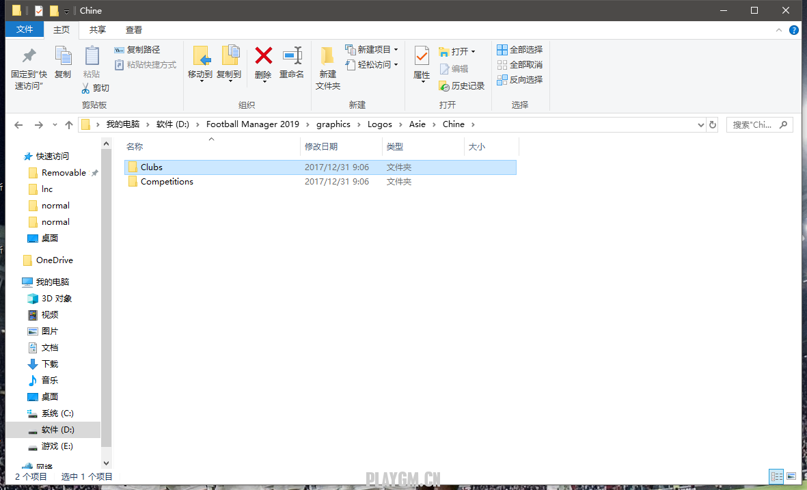This screenshot has height=490, width=807.
Task: Open History (历史记录)
Action: (x=462, y=86)
